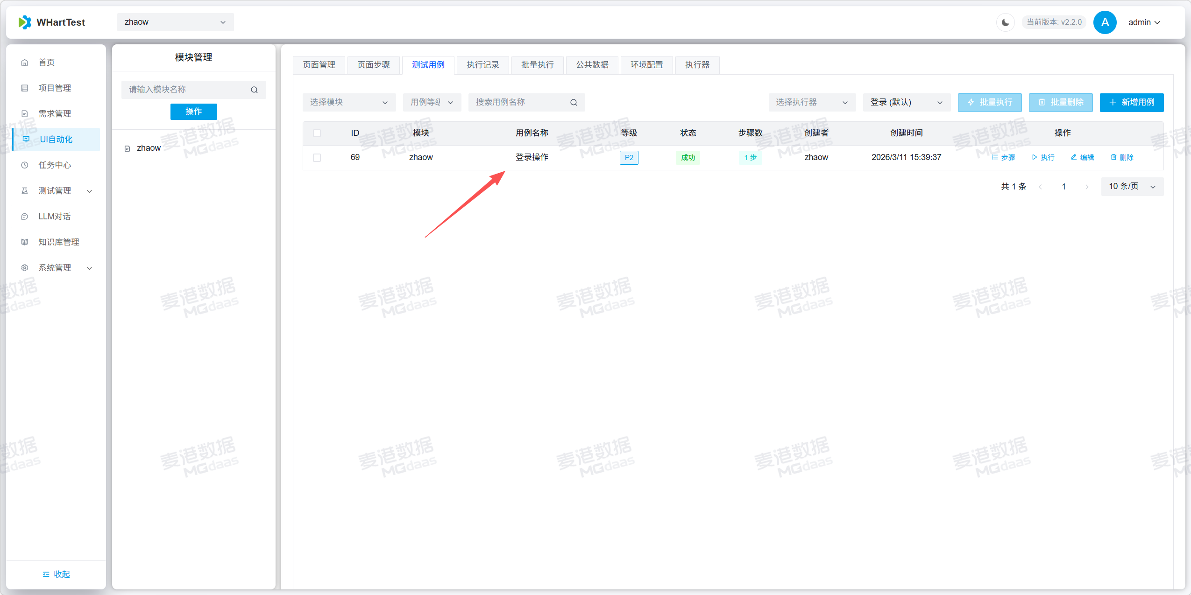Click the case name search icon
Screen dimensions: 1191x595
pyautogui.click(x=574, y=102)
